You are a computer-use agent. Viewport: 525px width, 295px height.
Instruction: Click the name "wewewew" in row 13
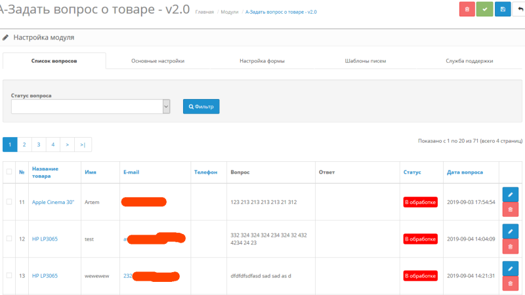[x=96, y=276]
